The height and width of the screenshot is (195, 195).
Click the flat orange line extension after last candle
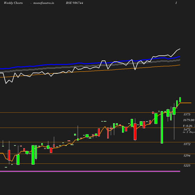click(x=186, y=103)
